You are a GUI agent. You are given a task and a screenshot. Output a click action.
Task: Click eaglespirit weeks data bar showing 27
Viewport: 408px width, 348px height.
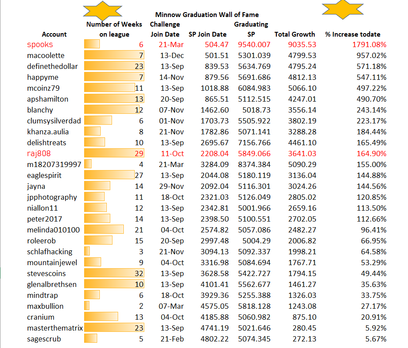(109, 175)
